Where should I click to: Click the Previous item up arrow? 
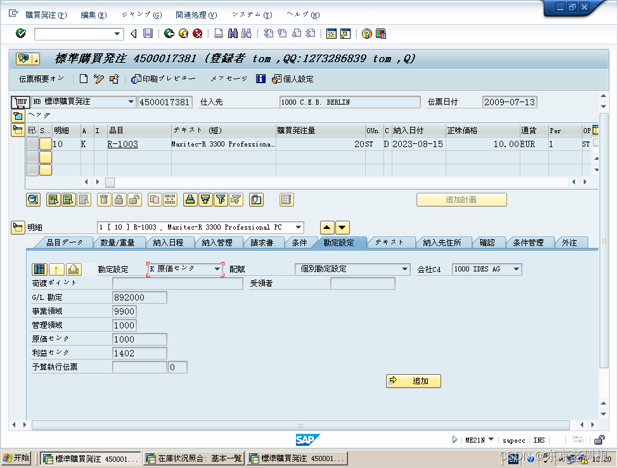(327, 228)
